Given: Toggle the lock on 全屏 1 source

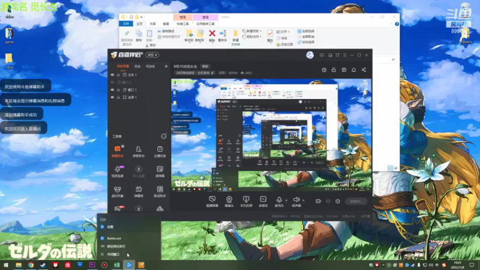Looking at the screenshot, I should (118, 97).
